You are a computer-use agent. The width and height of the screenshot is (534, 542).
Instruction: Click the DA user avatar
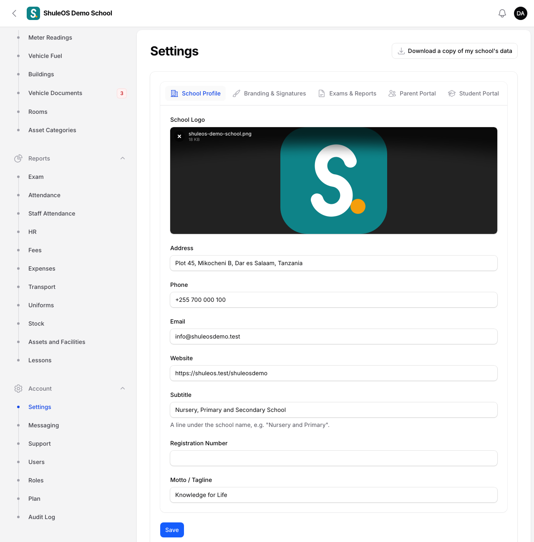tap(521, 13)
